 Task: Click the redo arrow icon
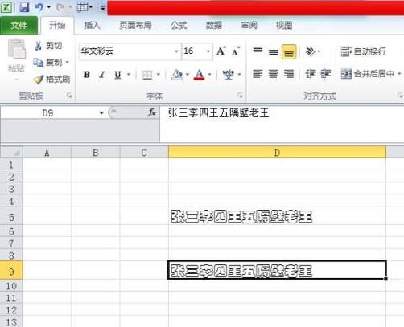click(x=60, y=7)
